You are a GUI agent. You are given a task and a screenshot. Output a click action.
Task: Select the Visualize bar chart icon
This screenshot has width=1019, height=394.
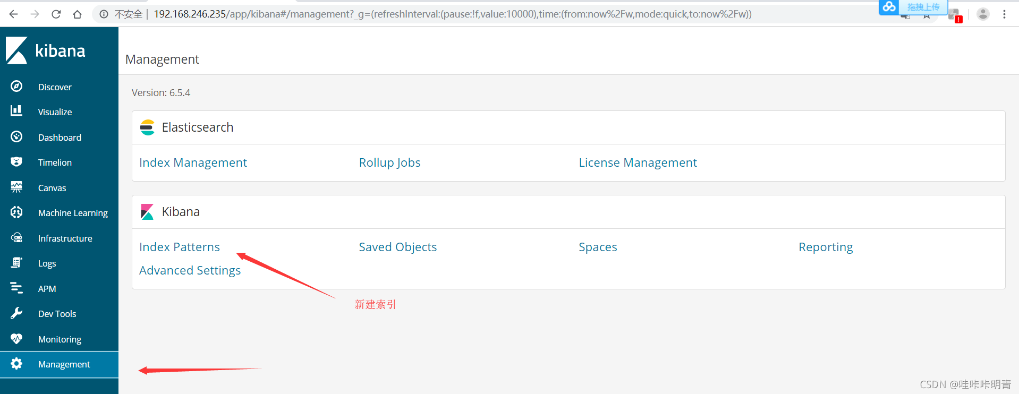click(16, 111)
